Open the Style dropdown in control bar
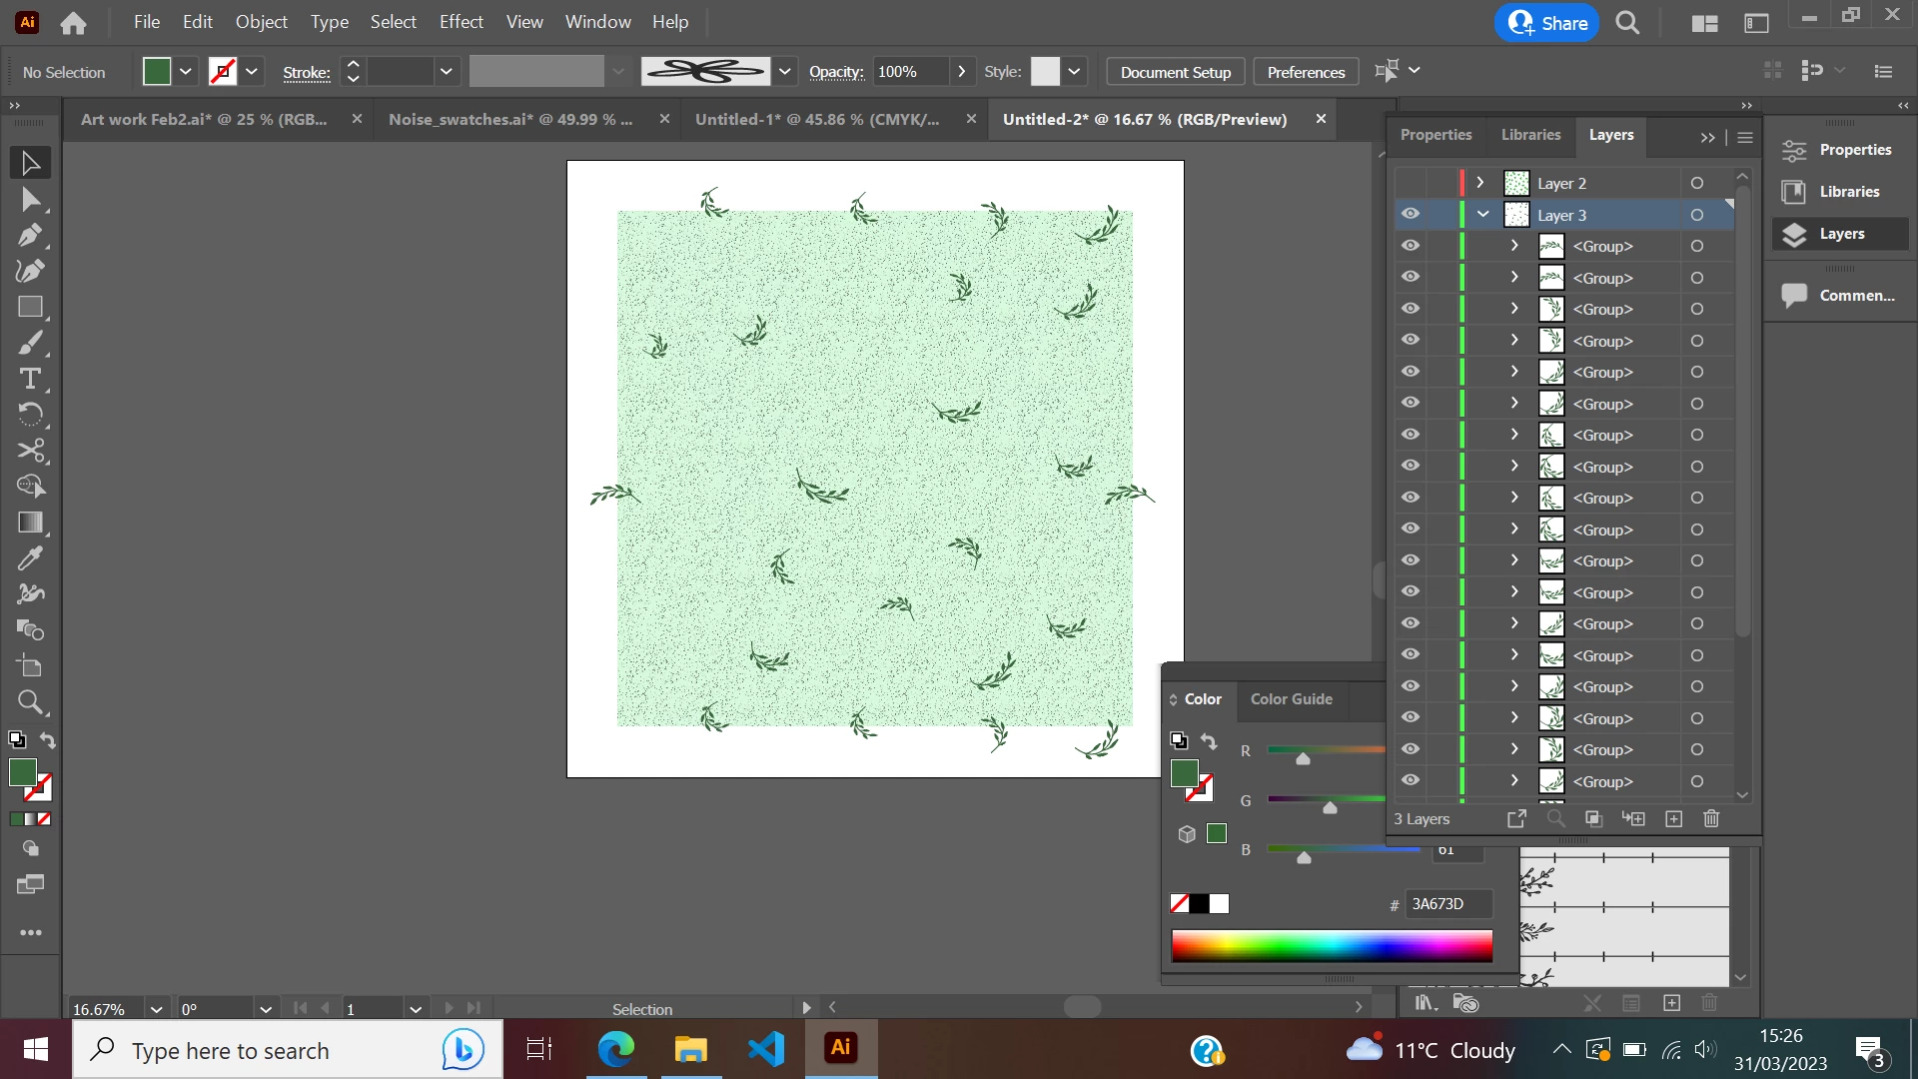The height and width of the screenshot is (1079, 1918). (x=1074, y=72)
